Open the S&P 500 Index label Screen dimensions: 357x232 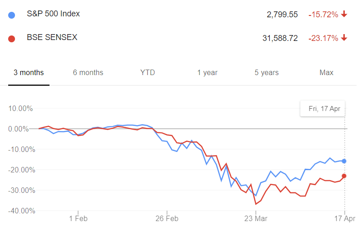[x=53, y=14]
